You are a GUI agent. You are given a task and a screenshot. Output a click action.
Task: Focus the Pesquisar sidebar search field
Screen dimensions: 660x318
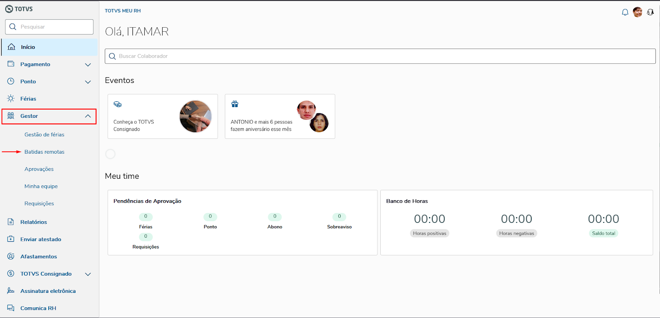49,27
